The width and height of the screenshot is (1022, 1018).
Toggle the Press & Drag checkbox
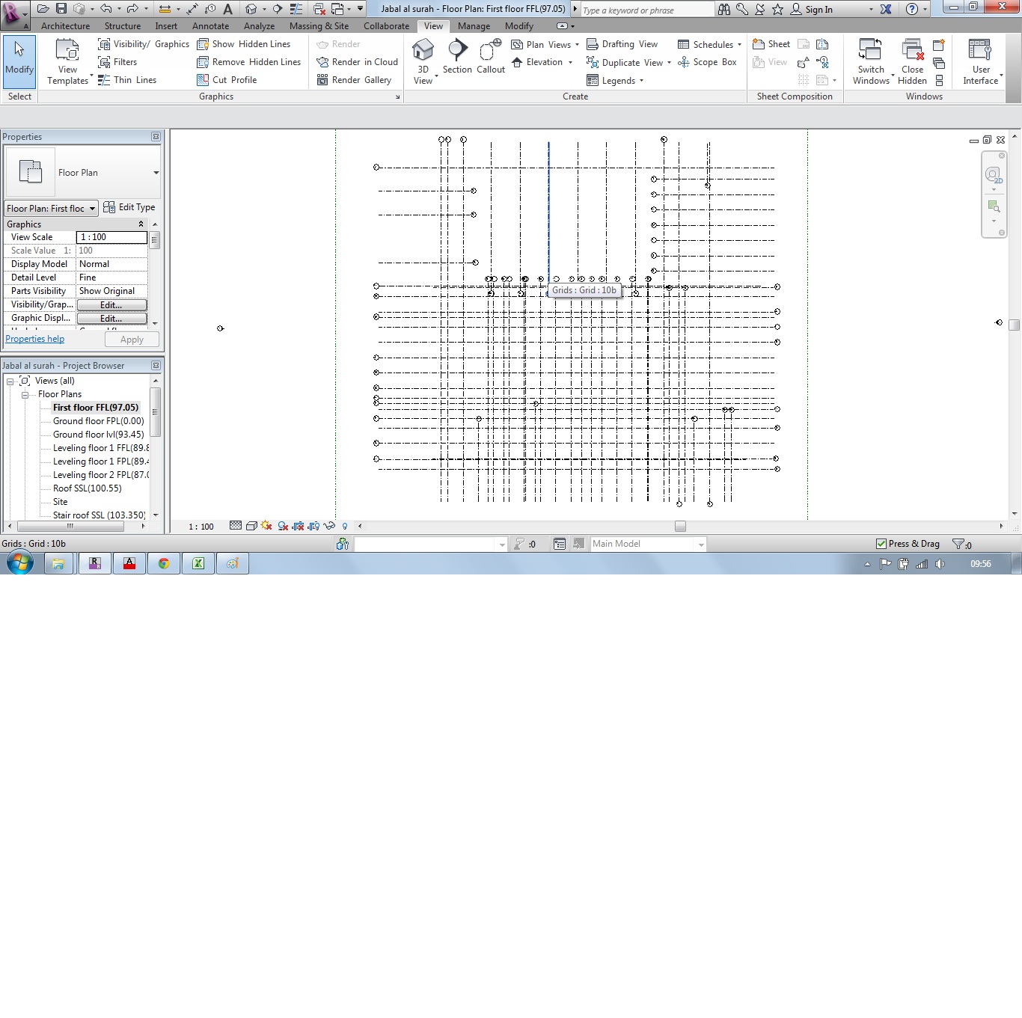tap(881, 544)
